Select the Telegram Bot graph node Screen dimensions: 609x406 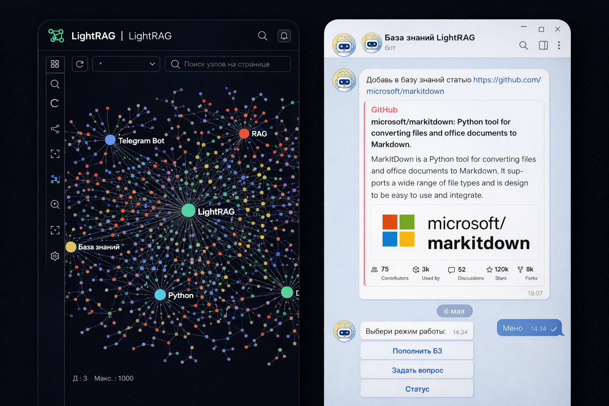110,140
